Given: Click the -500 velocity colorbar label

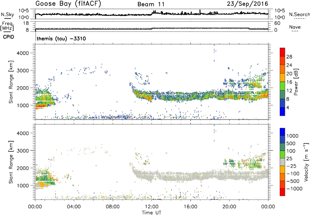Looking at the screenshot, I should click(293, 181).
